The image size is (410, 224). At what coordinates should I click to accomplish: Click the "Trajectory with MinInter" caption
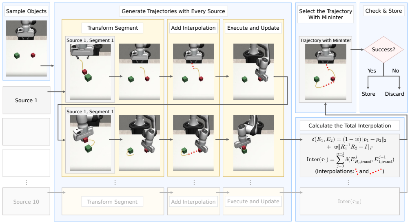click(x=326, y=40)
